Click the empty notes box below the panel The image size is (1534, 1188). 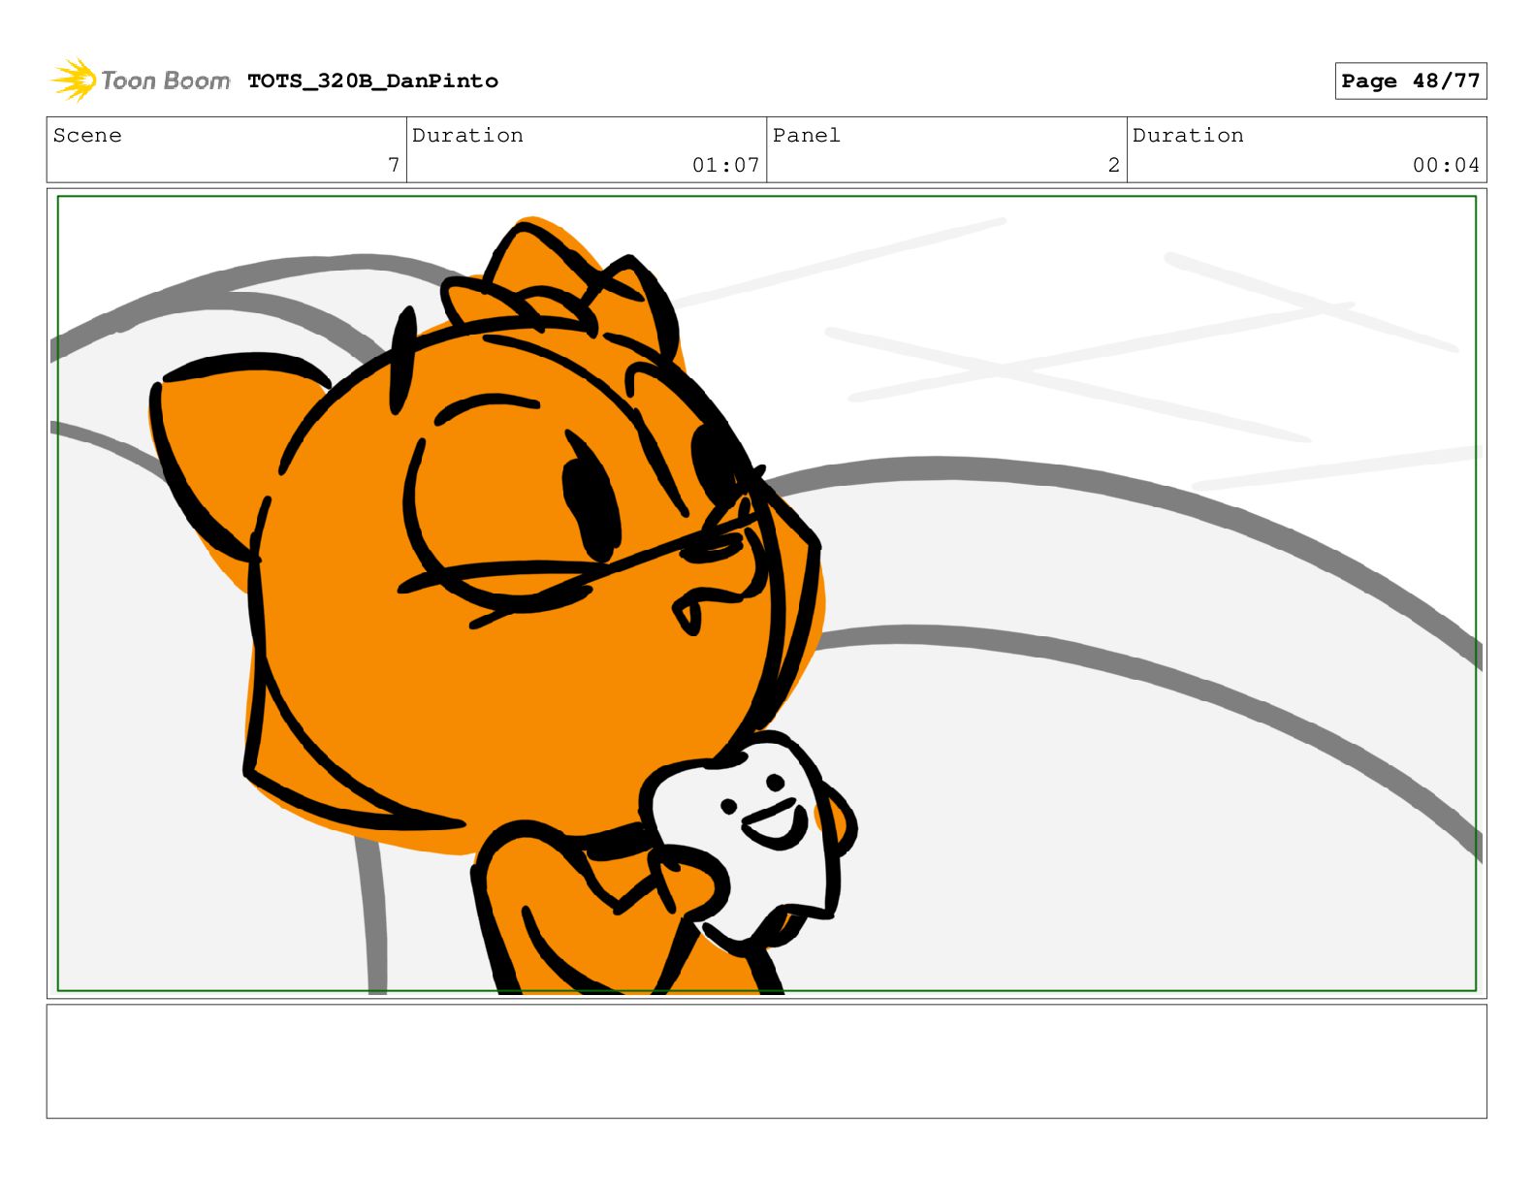(x=766, y=1061)
